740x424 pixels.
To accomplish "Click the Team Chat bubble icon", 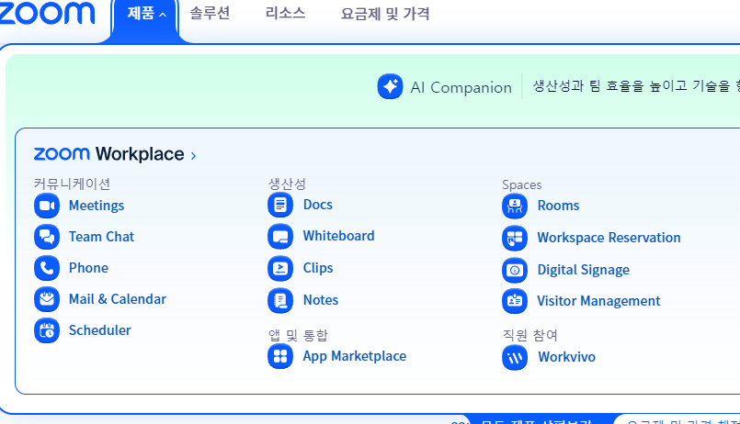I will pyautogui.click(x=47, y=237).
